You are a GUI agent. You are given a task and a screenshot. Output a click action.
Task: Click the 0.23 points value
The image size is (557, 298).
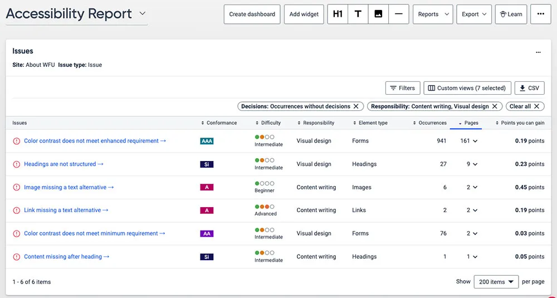pyautogui.click(x=530, y=164)
